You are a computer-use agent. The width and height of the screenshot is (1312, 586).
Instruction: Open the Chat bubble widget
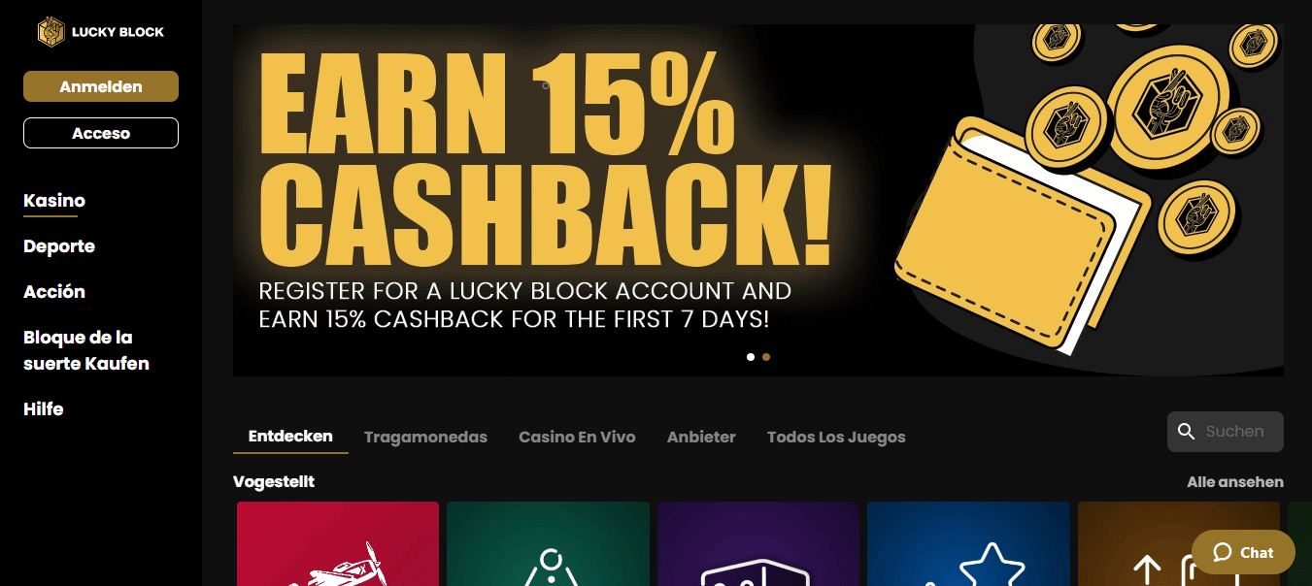tap(1243, 552)
